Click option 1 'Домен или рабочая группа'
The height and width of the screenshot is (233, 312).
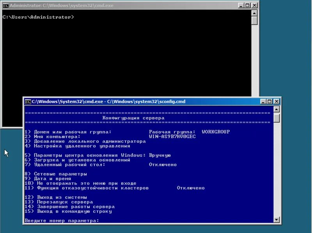pyautogui.click(x=68, y=132)
